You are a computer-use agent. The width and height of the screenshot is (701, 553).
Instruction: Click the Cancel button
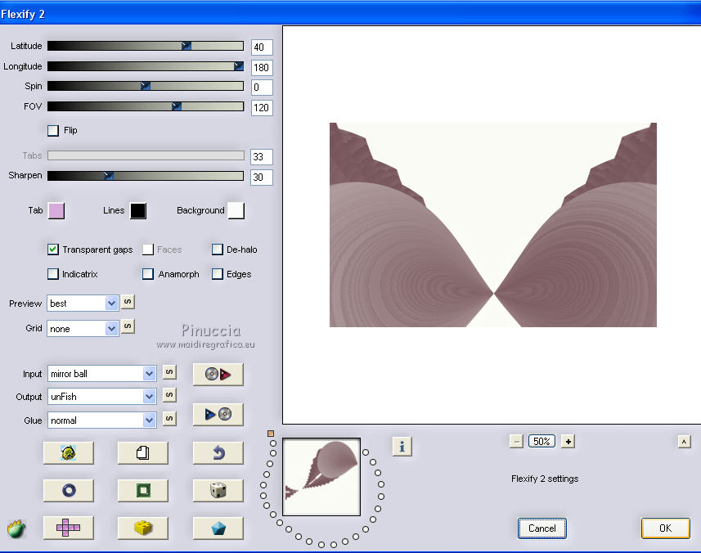click(x=541, y=528)
